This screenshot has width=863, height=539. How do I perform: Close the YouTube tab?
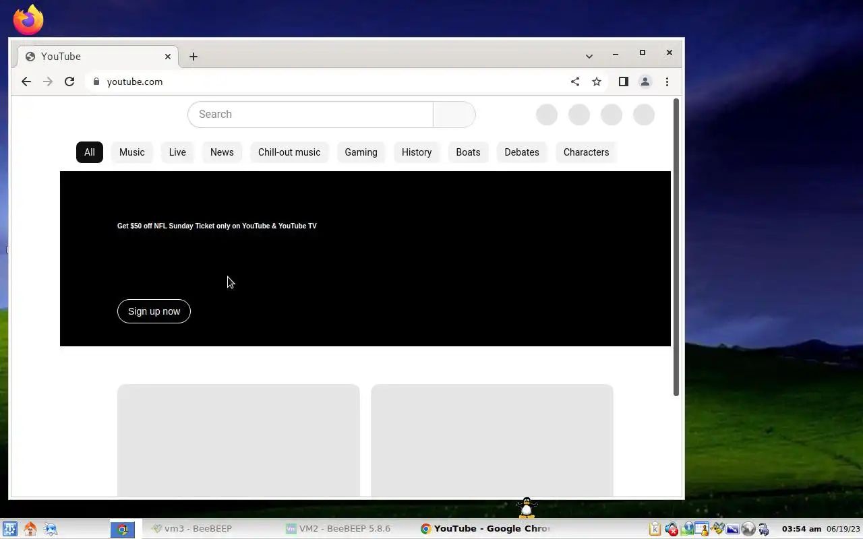click(168, 57)
